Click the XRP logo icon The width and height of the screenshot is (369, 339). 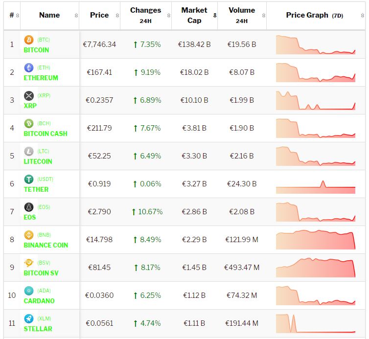click(x=29, y=95)
